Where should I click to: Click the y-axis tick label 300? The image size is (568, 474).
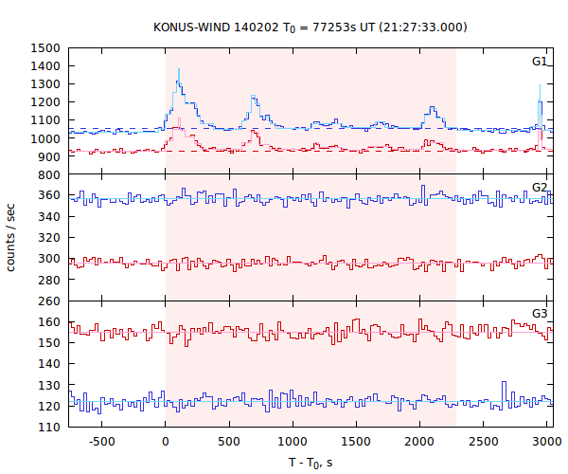49,259
